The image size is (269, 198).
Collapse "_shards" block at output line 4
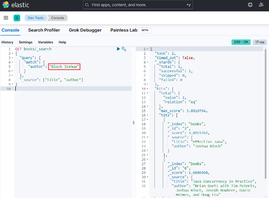tap(147, 62)
